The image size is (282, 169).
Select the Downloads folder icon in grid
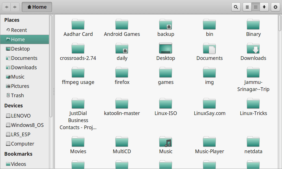[253, 52]
